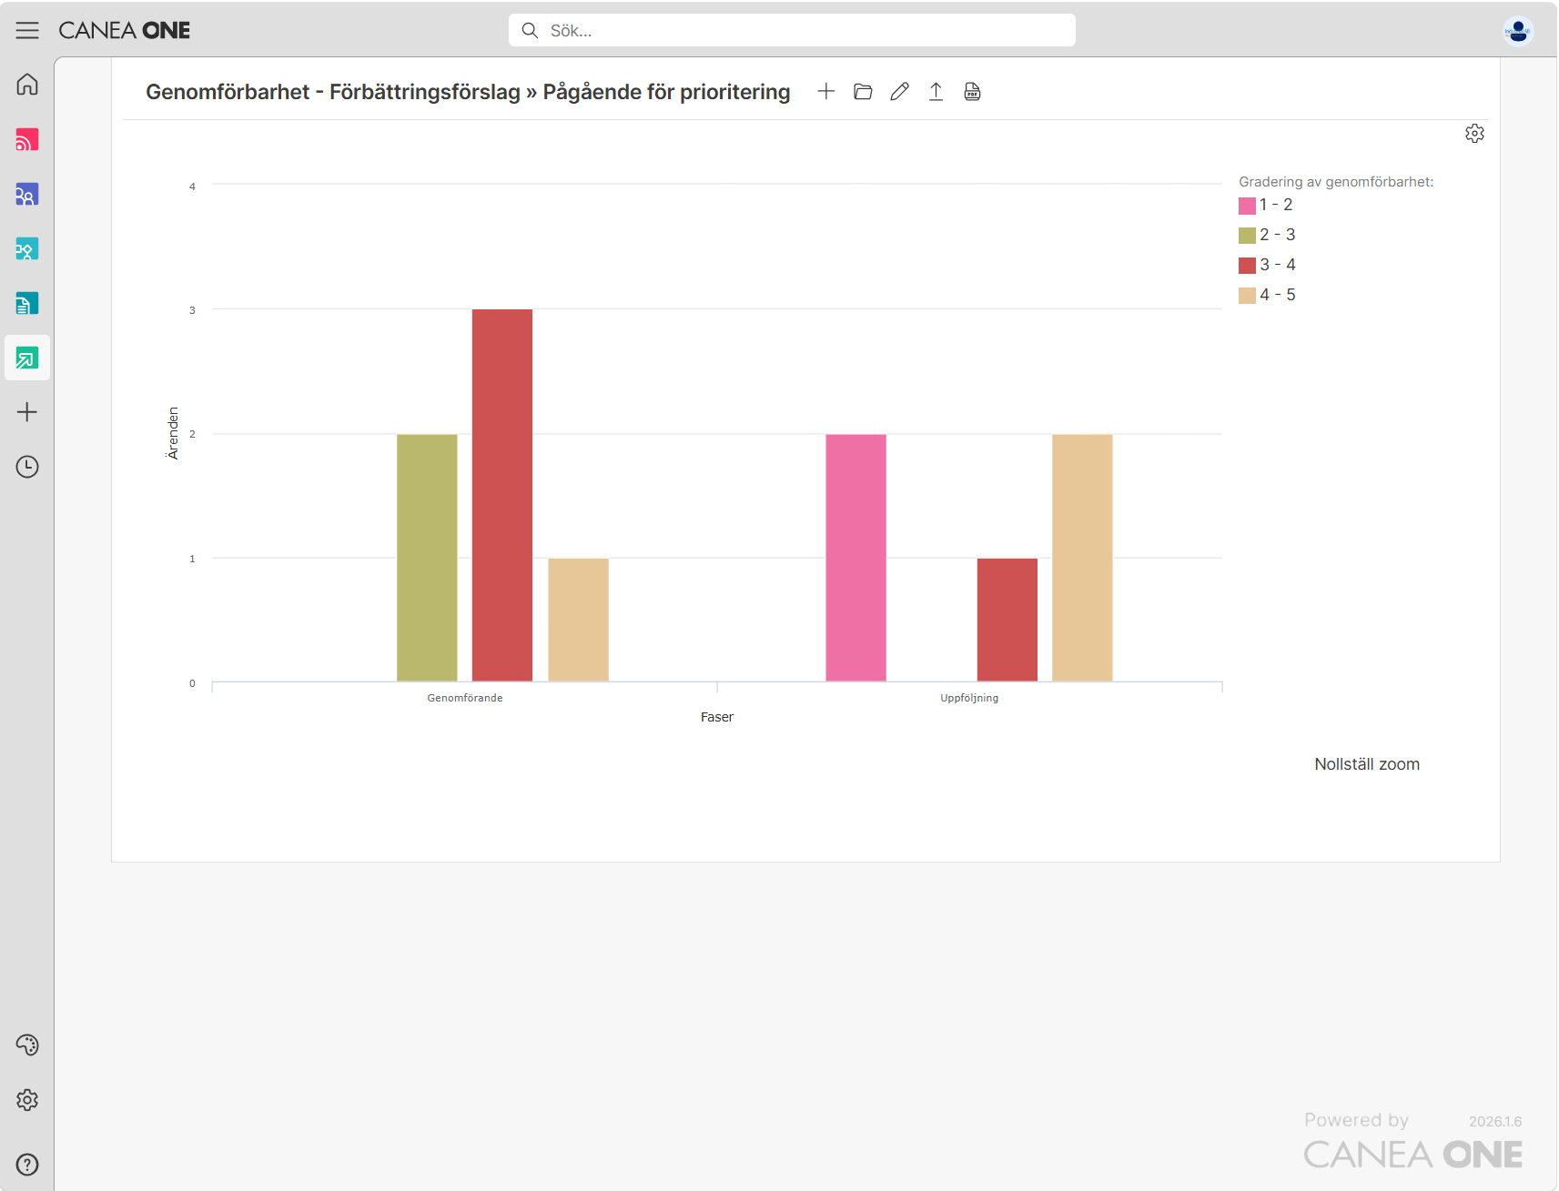This screenshot has width=1559, height=1191.
Task: Click the sidebar plus create icon
Action: tap(27, 412)
